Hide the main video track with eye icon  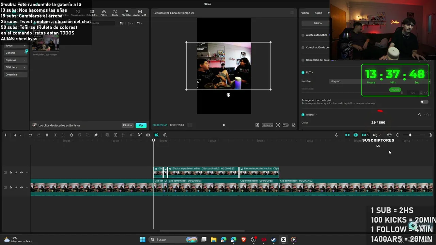pyautogui.click(x=16, y=187)
